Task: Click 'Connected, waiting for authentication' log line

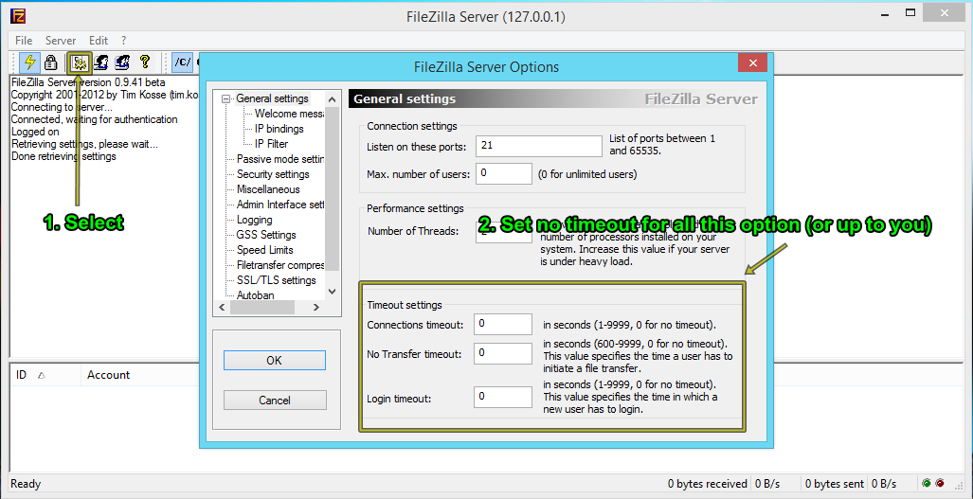Action: tap(95, 119)
